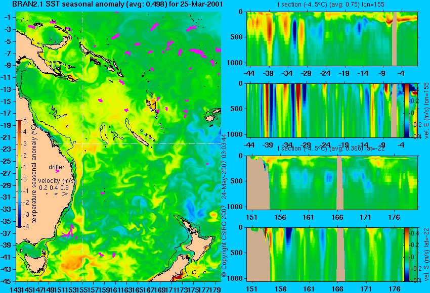
Task: Click the 'drifter' legend label
Action: pyautogui.click(x=57, y=167)
